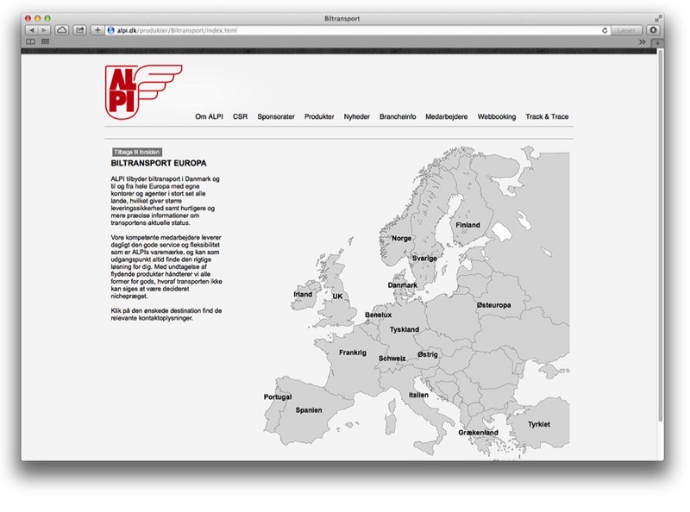Image resolution: width=690 pixels, height=512 pixels.
Task: Click the Tilbage til forsiden button
Action: (x=137, y=152)
